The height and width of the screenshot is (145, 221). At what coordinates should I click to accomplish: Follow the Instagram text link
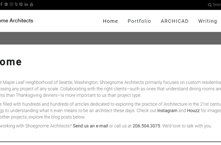tap(167, 110)
